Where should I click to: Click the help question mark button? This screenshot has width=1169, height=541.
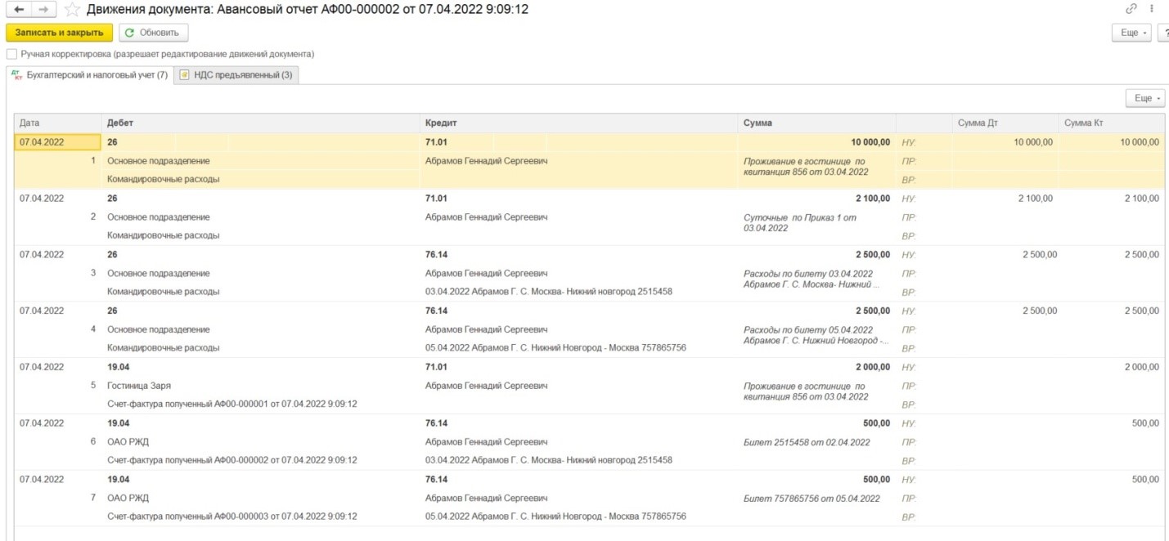1164,33
